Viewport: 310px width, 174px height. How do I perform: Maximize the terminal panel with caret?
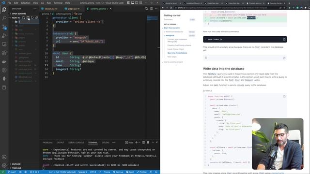pos(153,142)
